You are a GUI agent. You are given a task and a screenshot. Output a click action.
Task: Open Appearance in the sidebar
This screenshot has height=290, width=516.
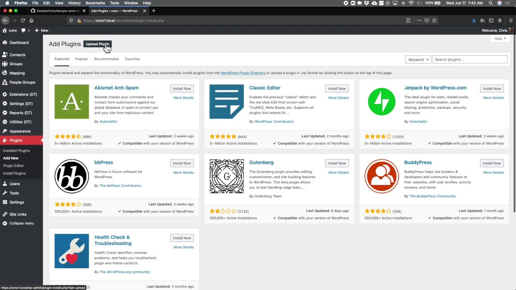click(20, 131)
